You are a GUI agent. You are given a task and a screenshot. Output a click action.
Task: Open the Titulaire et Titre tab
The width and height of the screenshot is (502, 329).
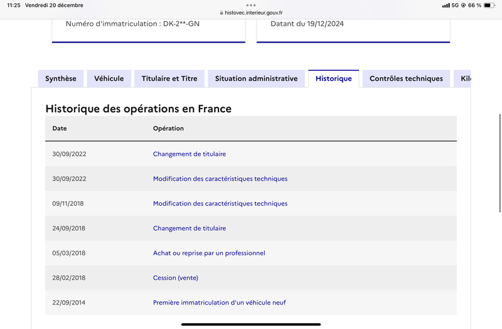[x=169, y=79]
